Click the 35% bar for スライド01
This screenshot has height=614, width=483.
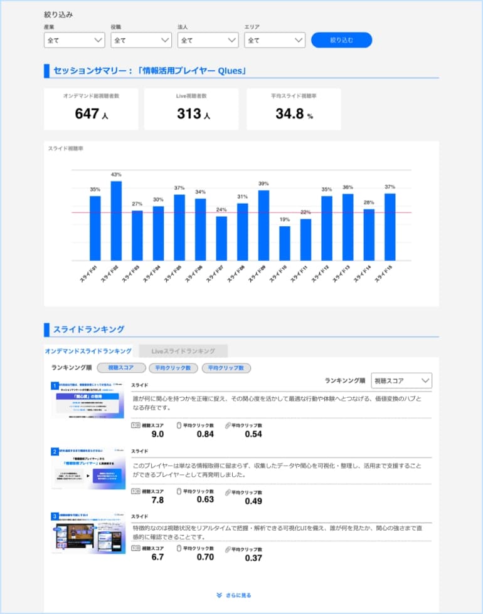pyautogui.click(x=95, y=228)
